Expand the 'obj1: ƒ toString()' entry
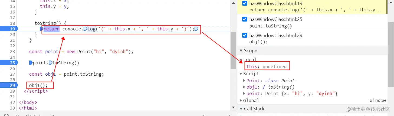394x116 pixels. point(244,87)
